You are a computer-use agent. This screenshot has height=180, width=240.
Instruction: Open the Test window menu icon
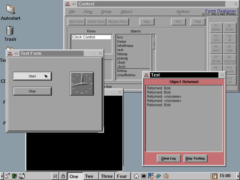click(146, 75)
